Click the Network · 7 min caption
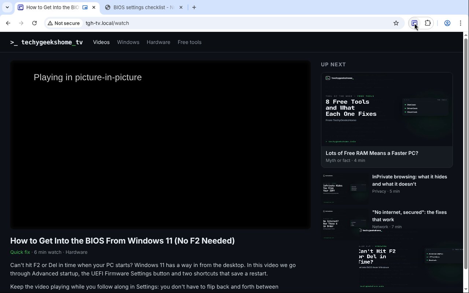The width and height of the screenshot is (469, 293). pyautogui.click(x=387, y=227)
